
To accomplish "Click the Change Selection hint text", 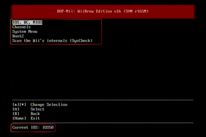I will 49,105.
